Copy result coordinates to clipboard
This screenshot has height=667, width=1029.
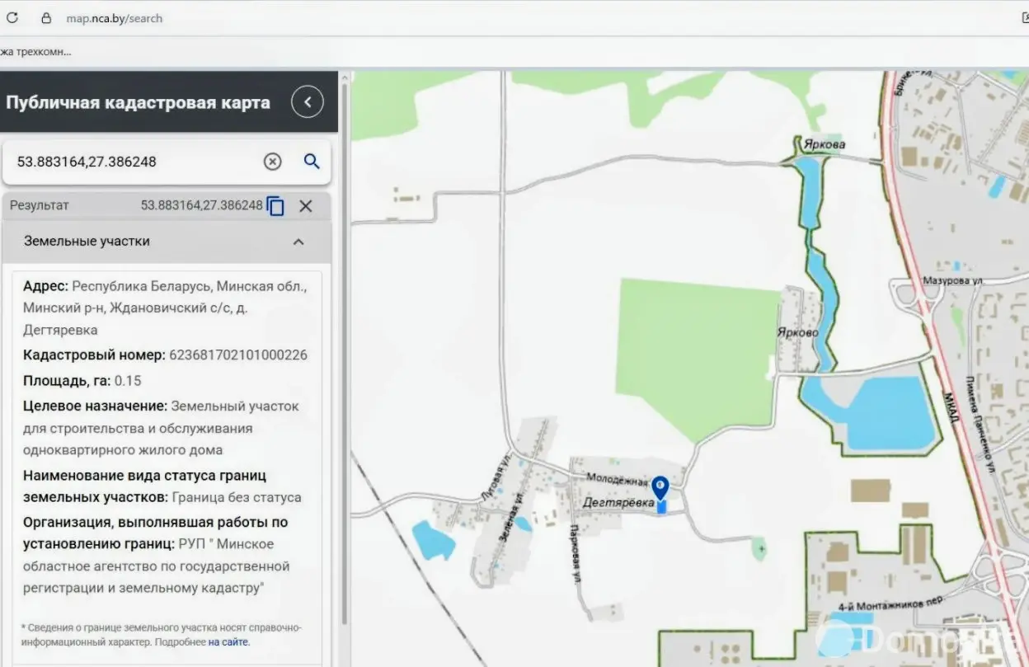point(275,206)
